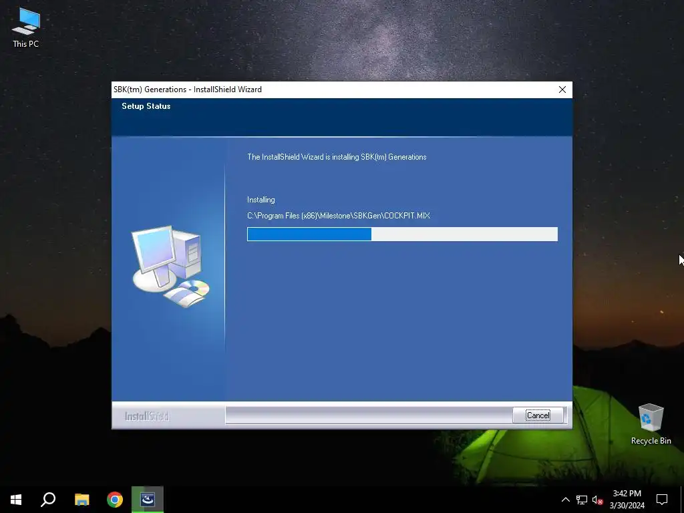Click the Setup Status heading
Viewport: 684px width, 513px height.
click(146, 106)
